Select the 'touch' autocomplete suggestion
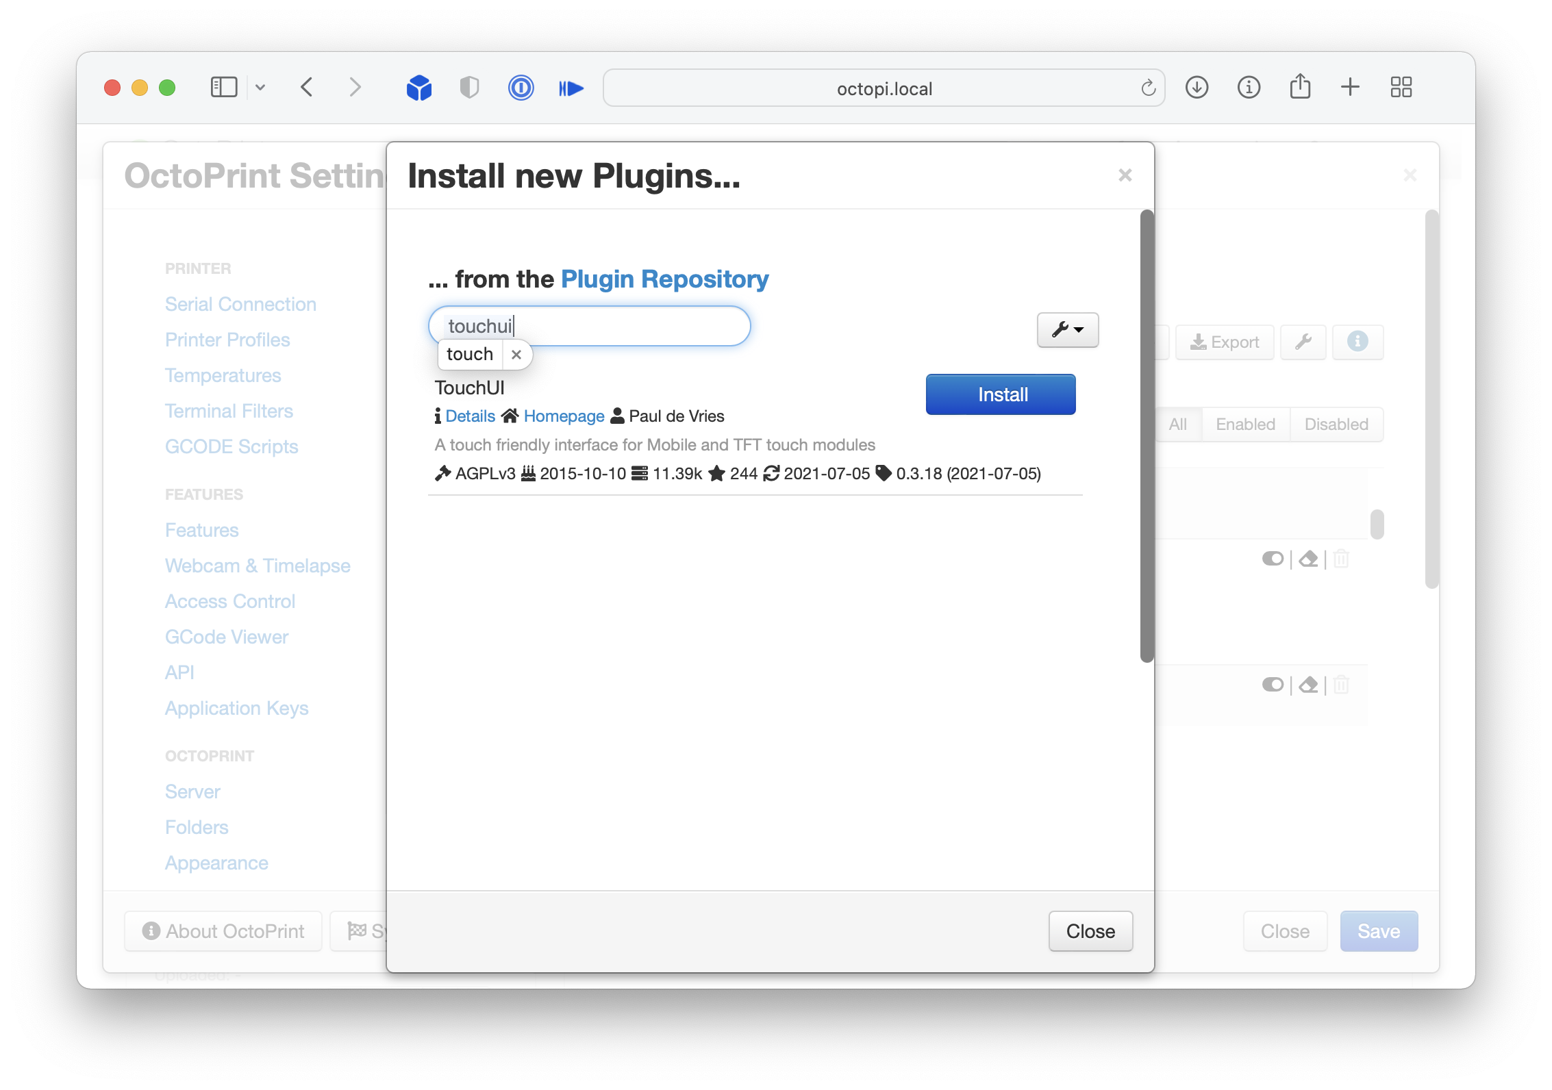 [x=470, y=354]
